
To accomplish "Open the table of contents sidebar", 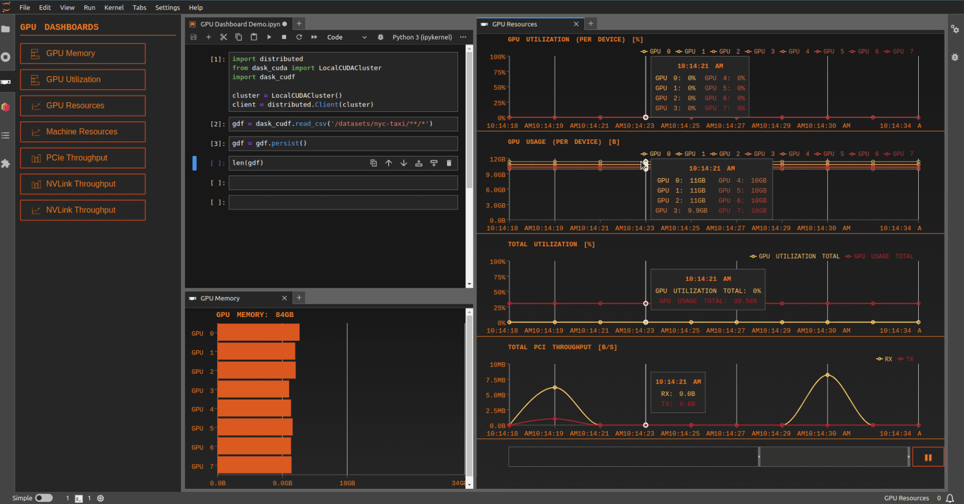I will point(6,135).
